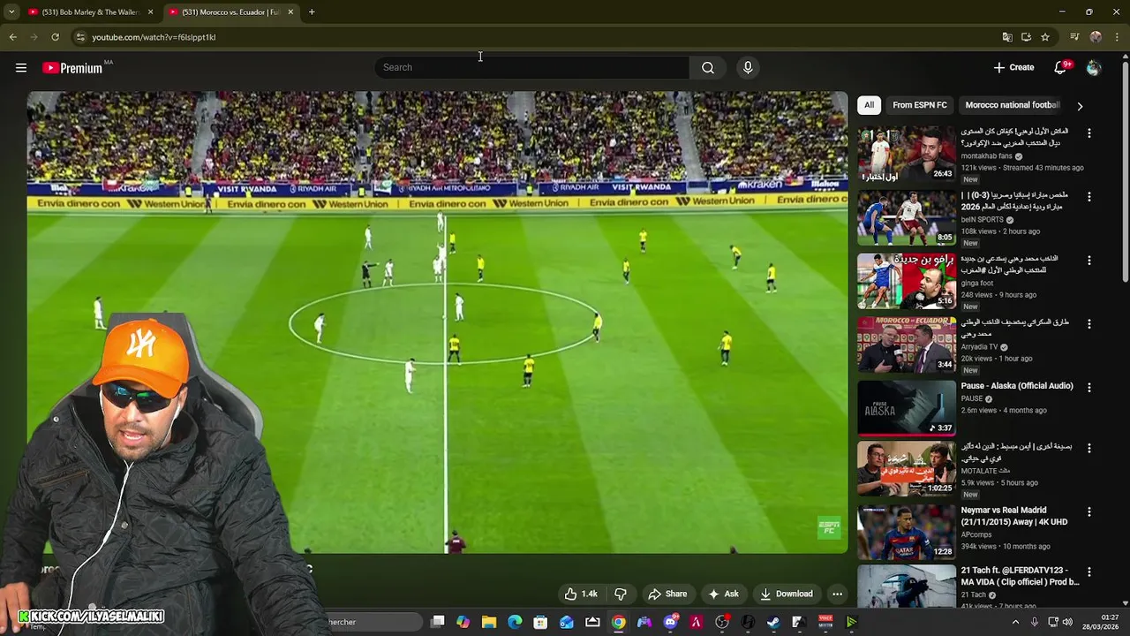The image size is (1130, 636).
Task: Open options for MOTOLATE video
Action: click(1089, 449)
